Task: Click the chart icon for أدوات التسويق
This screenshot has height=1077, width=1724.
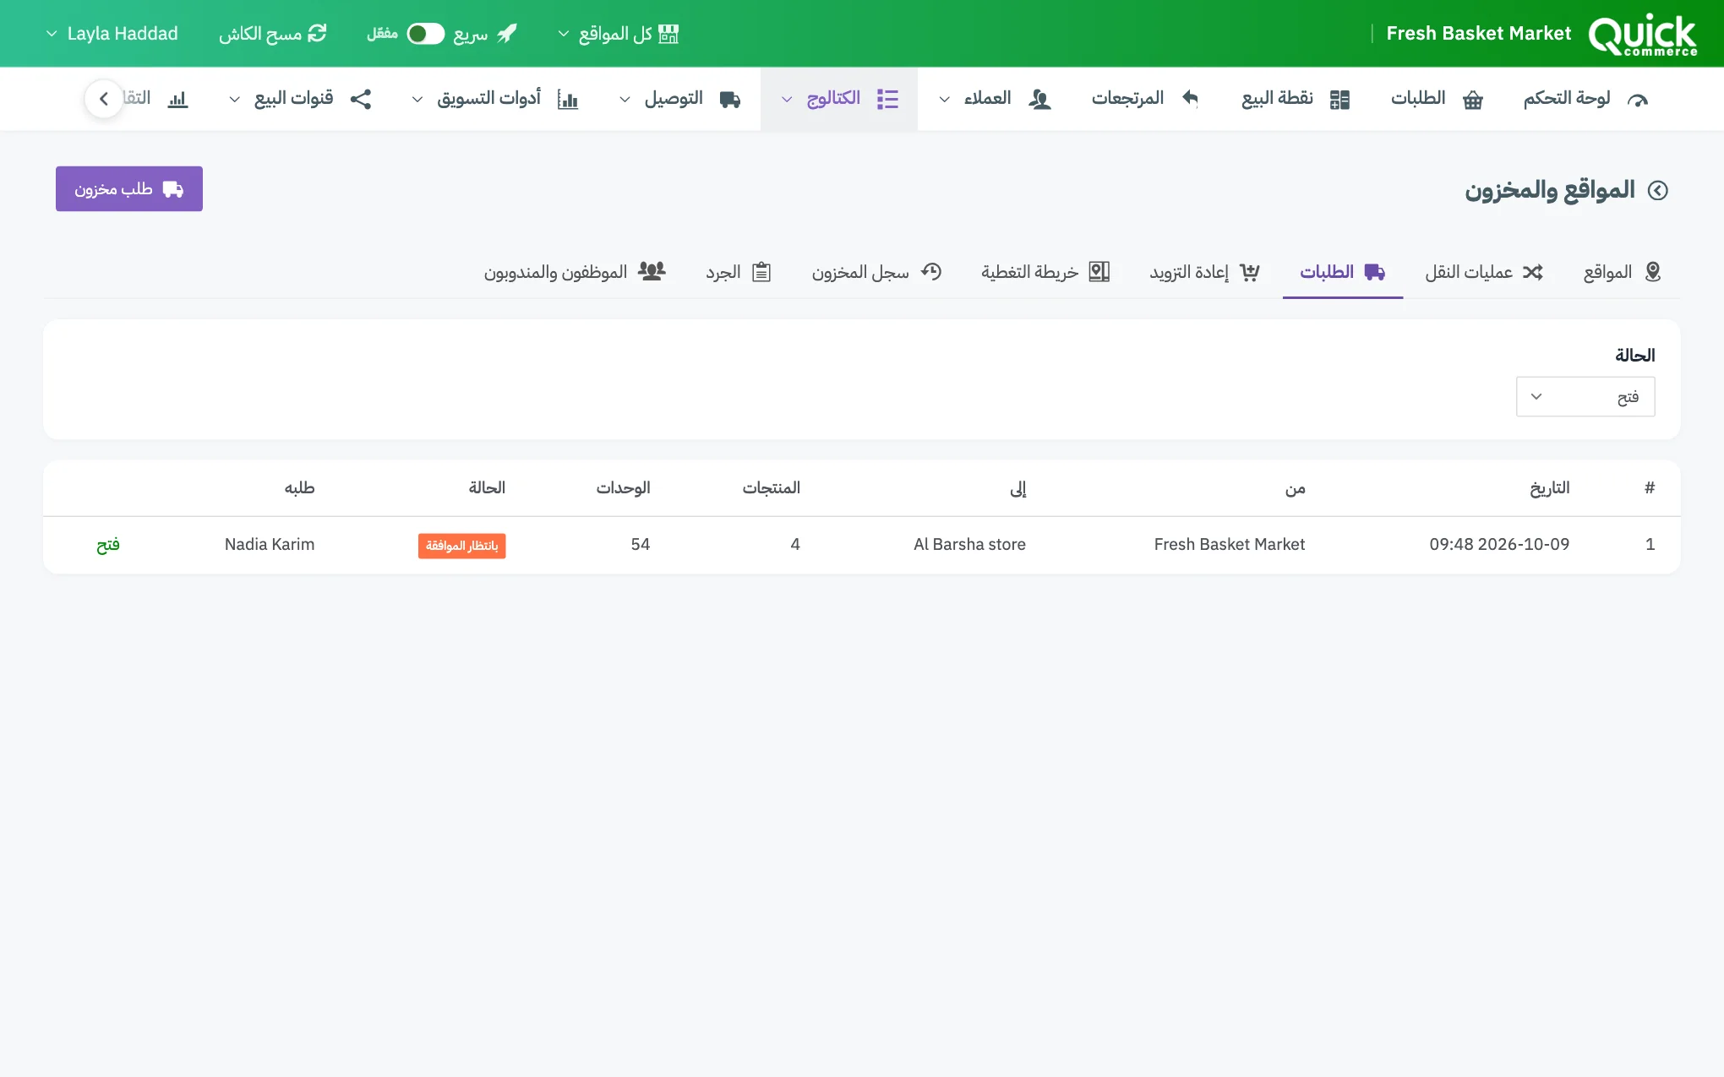Action: click(x=568, y=100)
